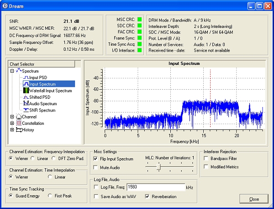
Task: Click the Shifted PSD chart icon
Action: pos(26,97)
